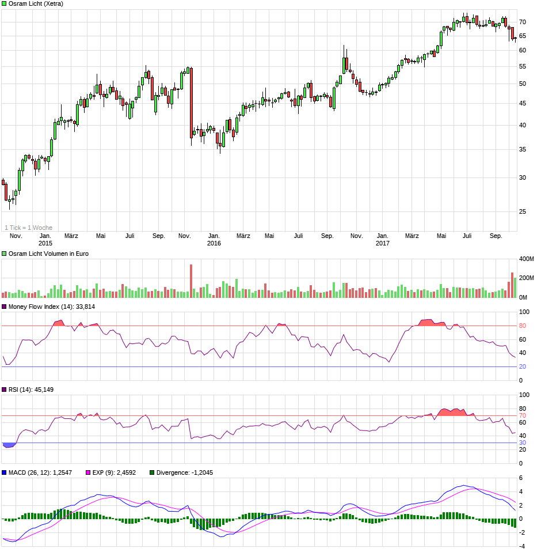Click the tallest red volume bar

191,281
